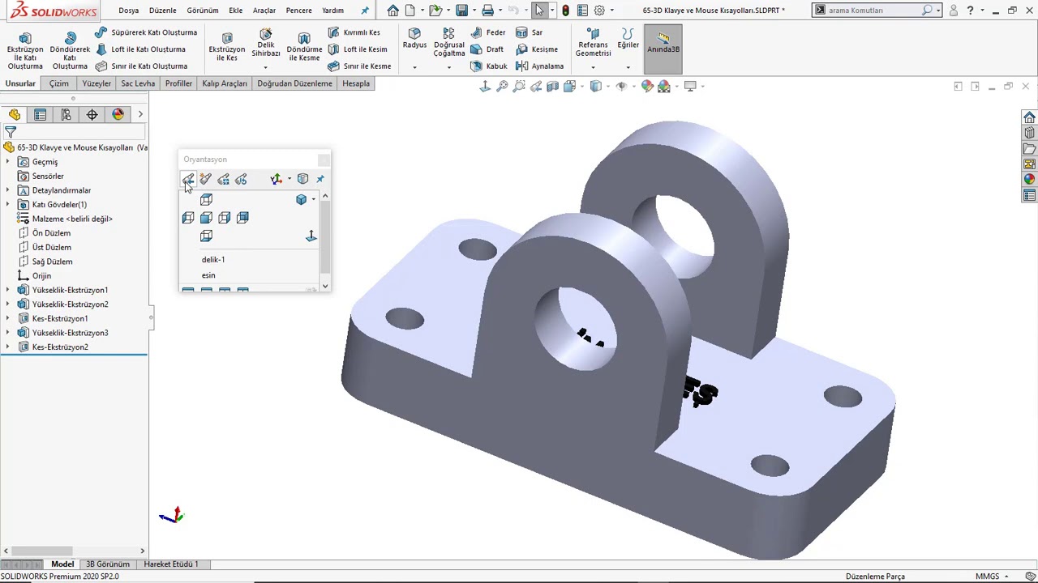The image size is (1038, 583).
Task: Open the Referans Geometrisi dropdown
Action: click(x=593, y=66)
